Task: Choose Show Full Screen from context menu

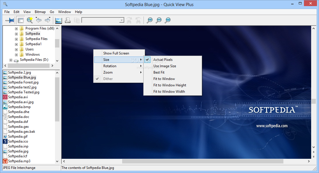Action: (x=119, y=53)
